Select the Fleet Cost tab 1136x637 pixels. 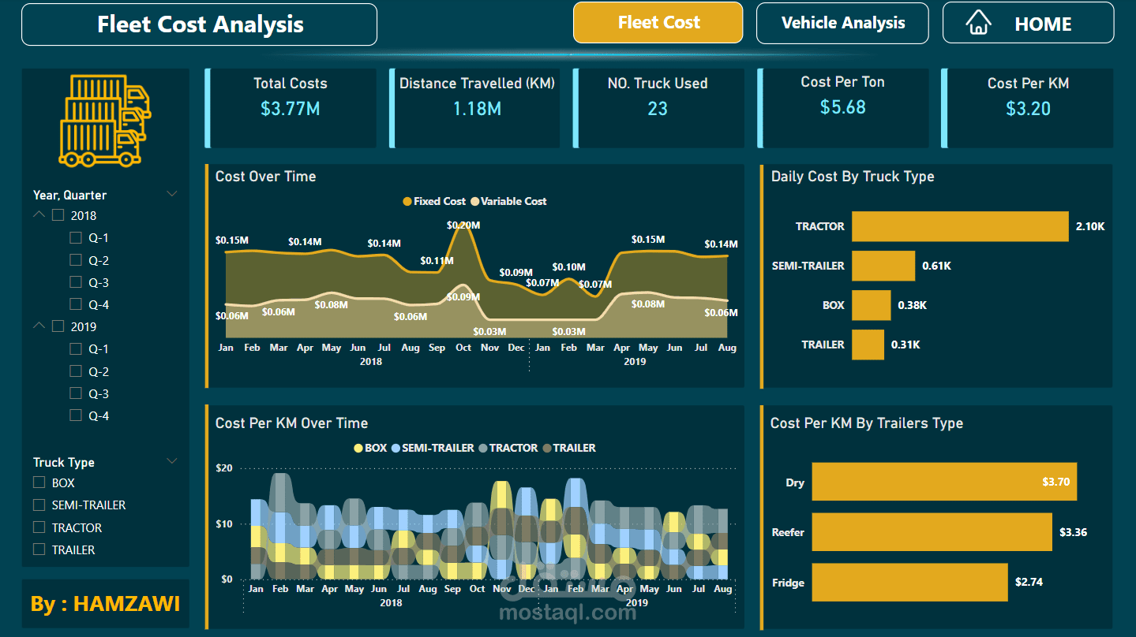pyautogui.click(x=658, y=23)
